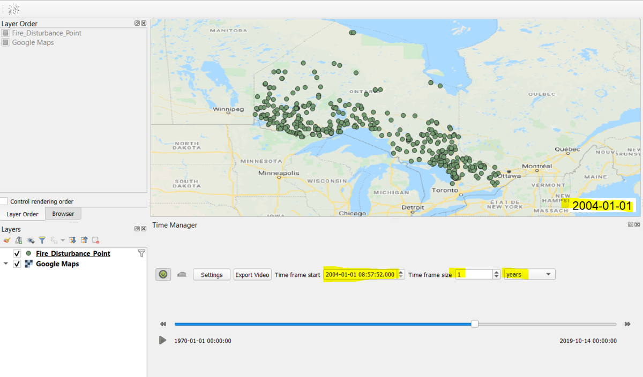The width and height of the screenshot is (643, 377).
Task: Toggle the Time Manager power button
Action: pyautogui.click(x=163, y=275)
